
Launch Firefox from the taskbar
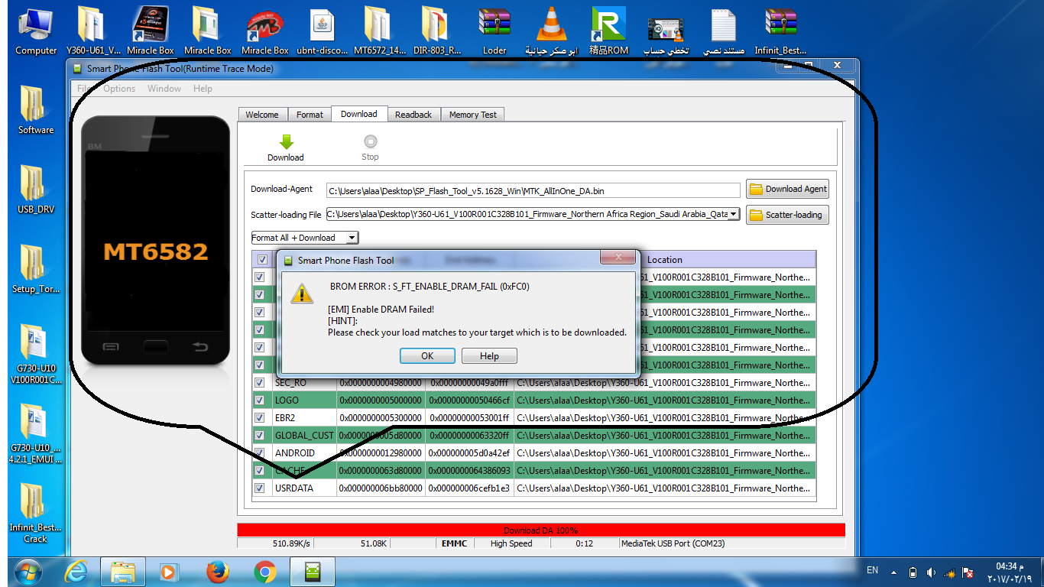coord(218,571)
